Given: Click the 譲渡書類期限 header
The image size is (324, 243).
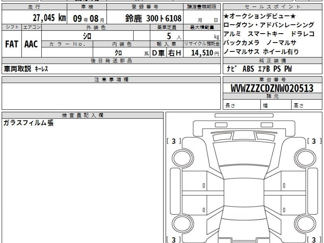Looking at the screenshot, I should pos(202,7).
